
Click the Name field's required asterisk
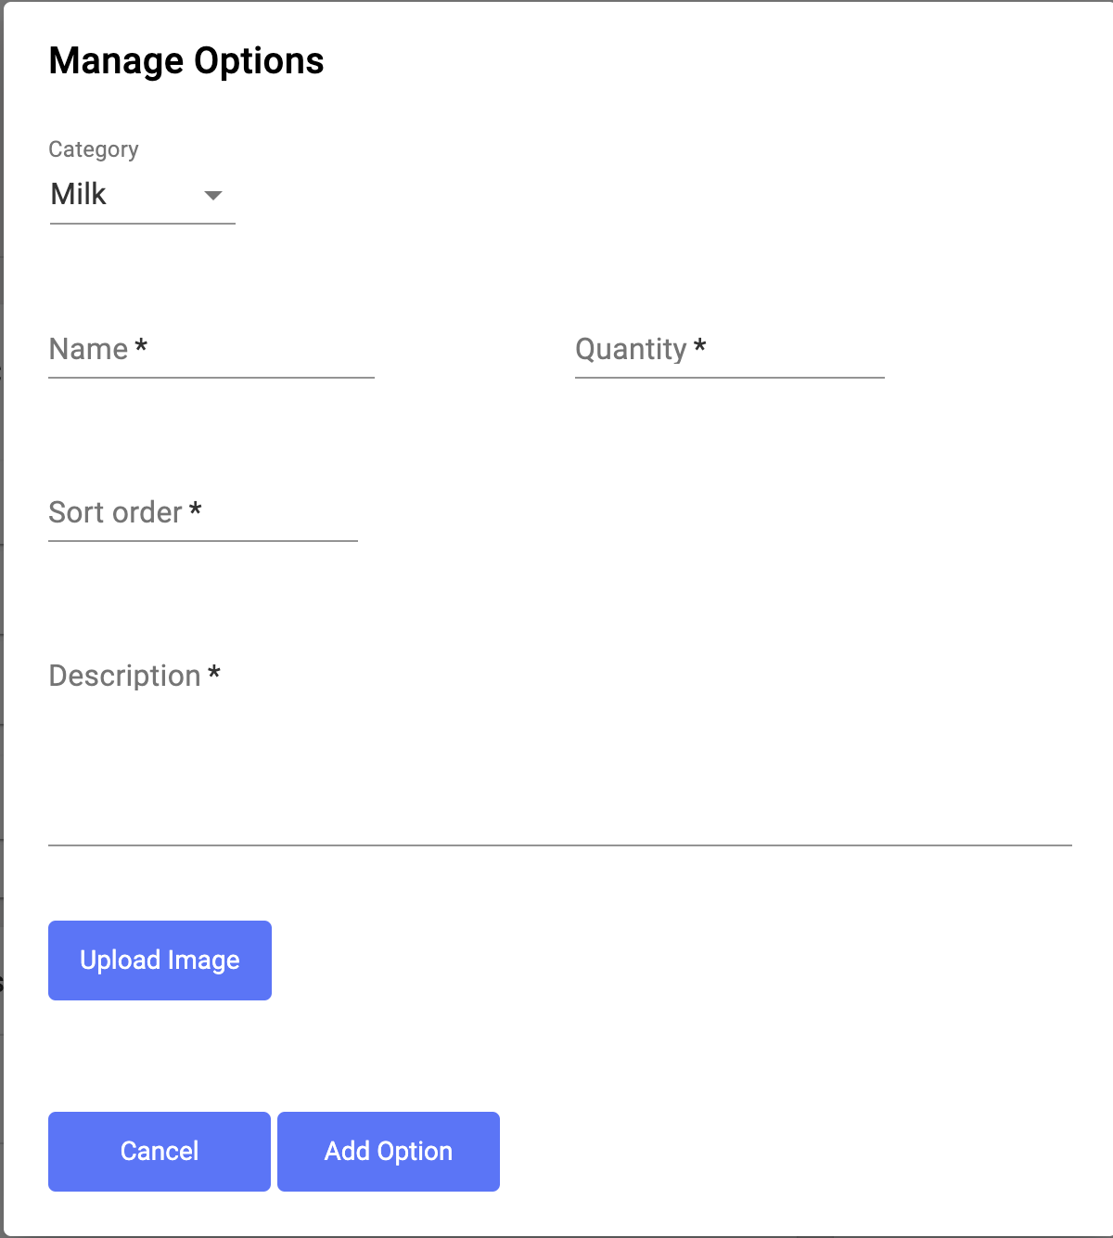coord(141,347)
